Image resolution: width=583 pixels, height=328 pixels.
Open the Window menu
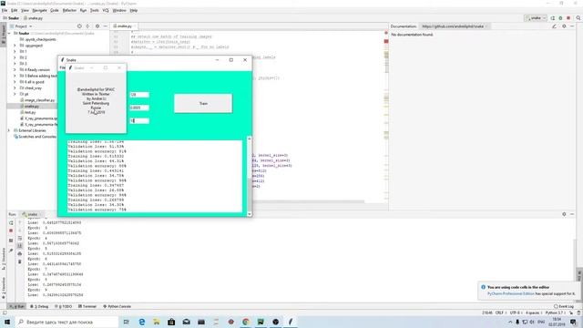pos(119,10)
